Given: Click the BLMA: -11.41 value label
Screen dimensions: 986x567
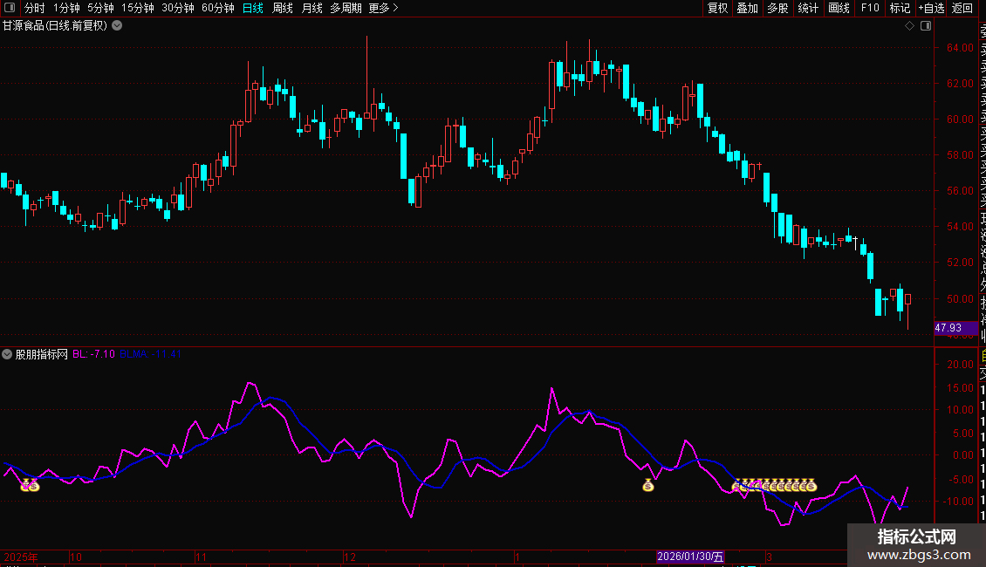Looking at the screenshot, I should click(150, 354).
